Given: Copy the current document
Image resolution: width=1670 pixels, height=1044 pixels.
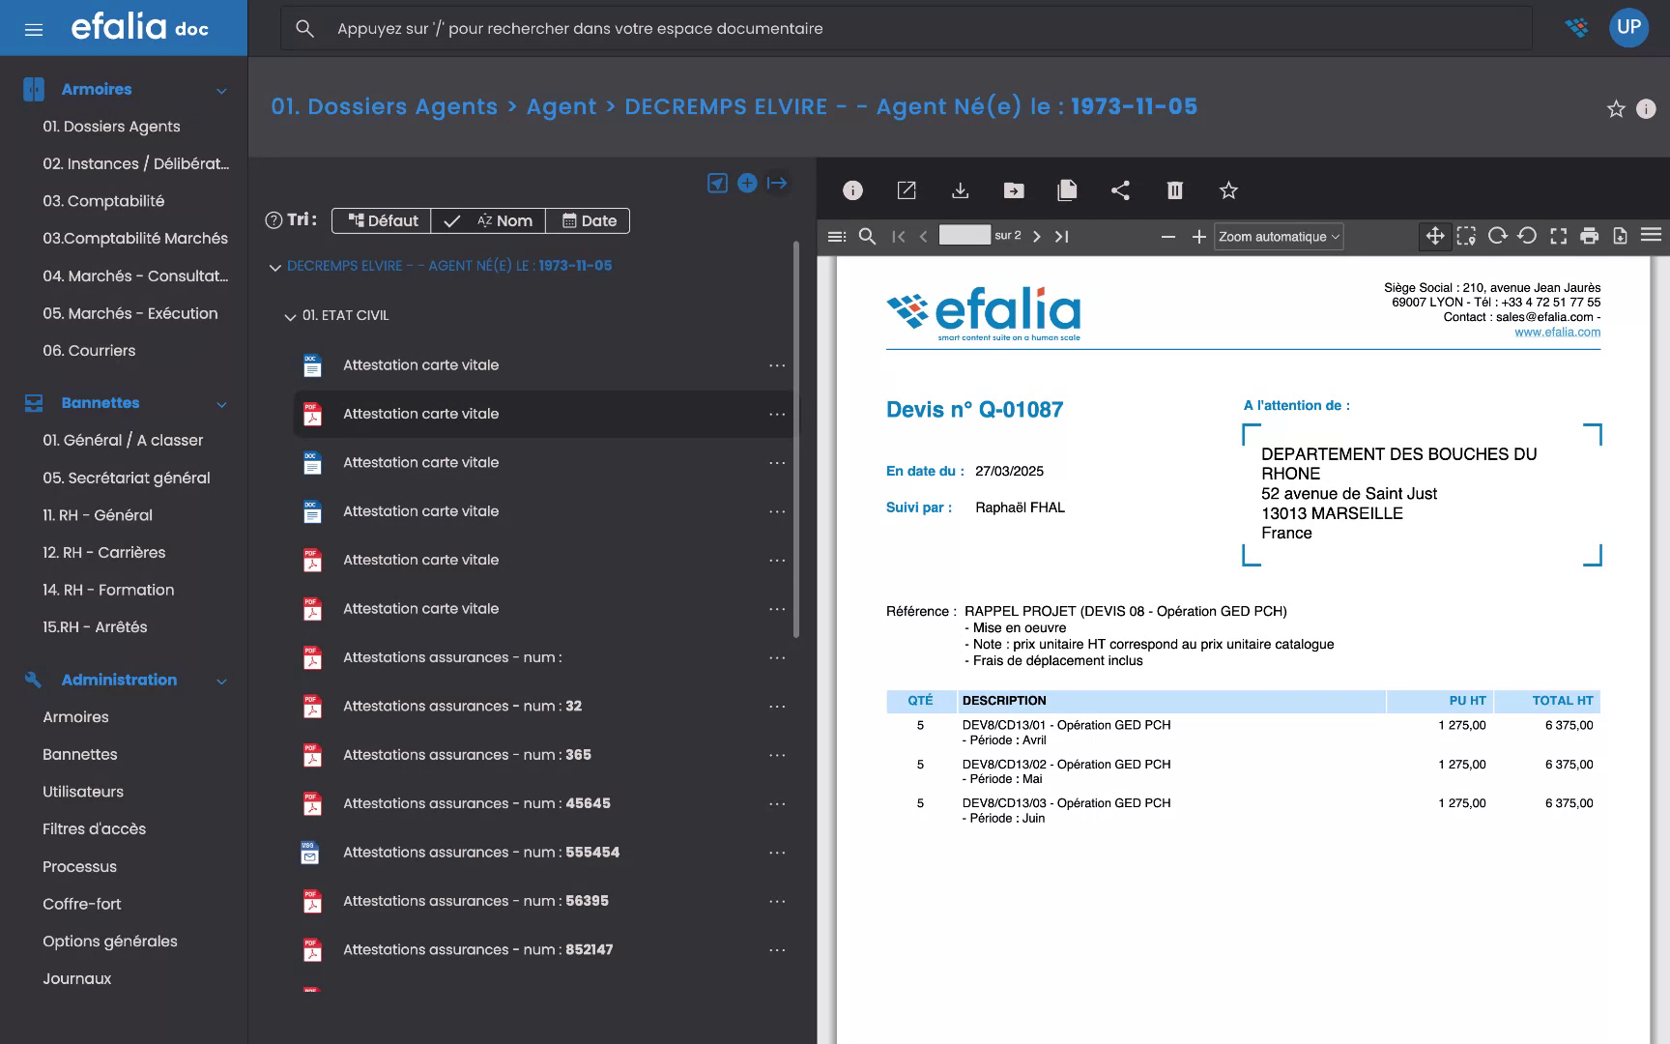Looking at the screenshot, I should (1067, 190).
